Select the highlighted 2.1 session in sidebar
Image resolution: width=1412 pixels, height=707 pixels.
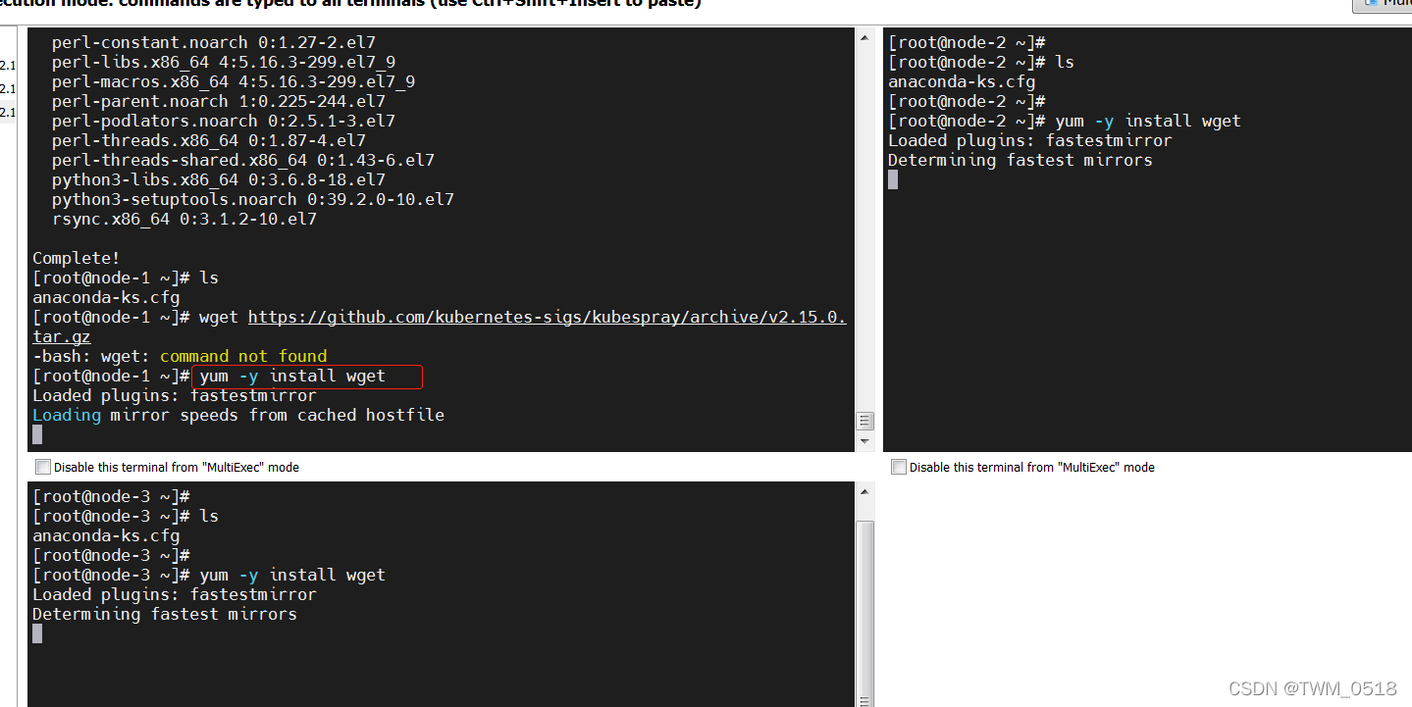tap(8, 112)
